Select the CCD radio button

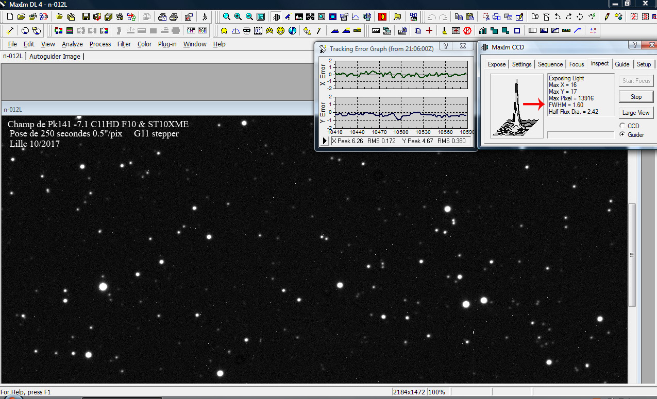(x=622, y=126)
